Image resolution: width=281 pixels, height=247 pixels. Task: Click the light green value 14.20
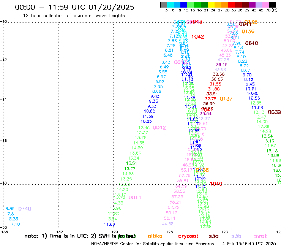(122, 190)
